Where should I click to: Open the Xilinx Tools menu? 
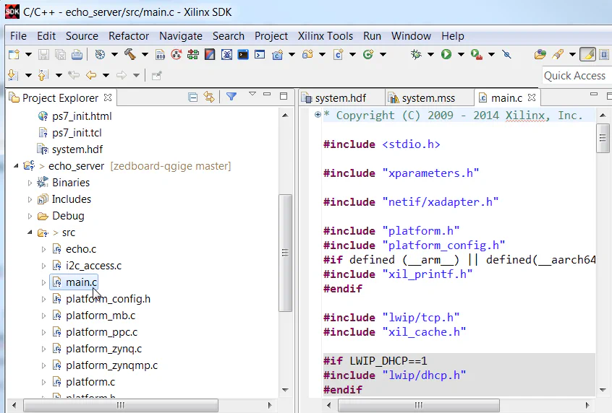pos(326,35)
